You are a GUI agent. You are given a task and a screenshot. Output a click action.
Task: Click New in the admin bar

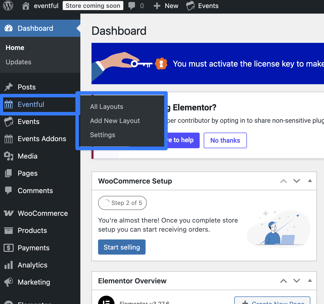click(x=172, y=6)
